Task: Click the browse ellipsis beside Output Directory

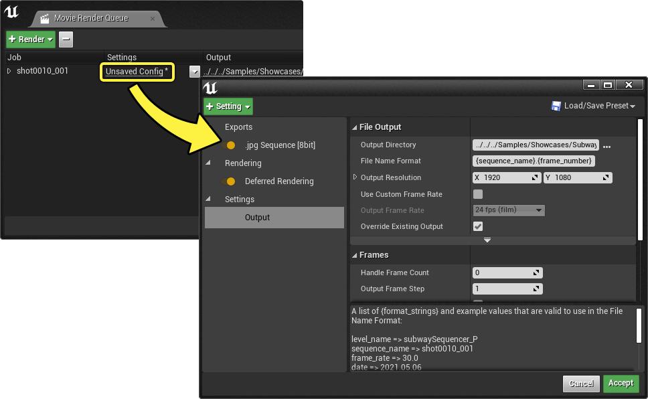Action: (606, 146)
